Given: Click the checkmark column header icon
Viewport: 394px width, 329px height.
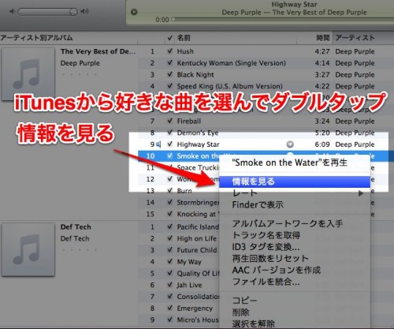Looking at the screenshot, I should (170, 38).
